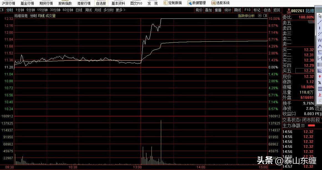Select the arrow pointer drawing tool
Image resolution: width=322 pixels, height=170 pixels.
click(x=320, y=16)
